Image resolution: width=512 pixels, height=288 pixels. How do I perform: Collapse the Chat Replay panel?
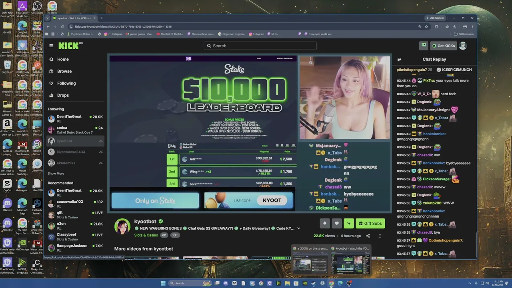click(x=399, y=59)
